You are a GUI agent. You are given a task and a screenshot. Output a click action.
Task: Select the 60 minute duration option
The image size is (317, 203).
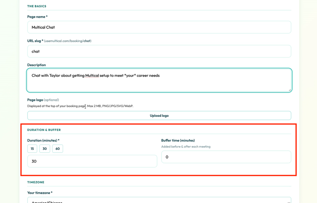click(57, 149)
